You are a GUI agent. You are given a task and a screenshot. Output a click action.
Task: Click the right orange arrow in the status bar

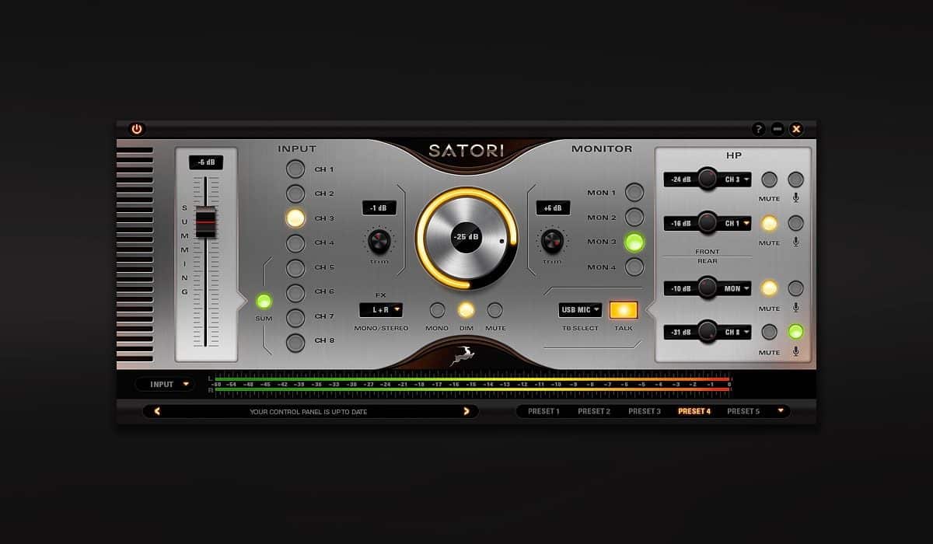pos(466,411)
